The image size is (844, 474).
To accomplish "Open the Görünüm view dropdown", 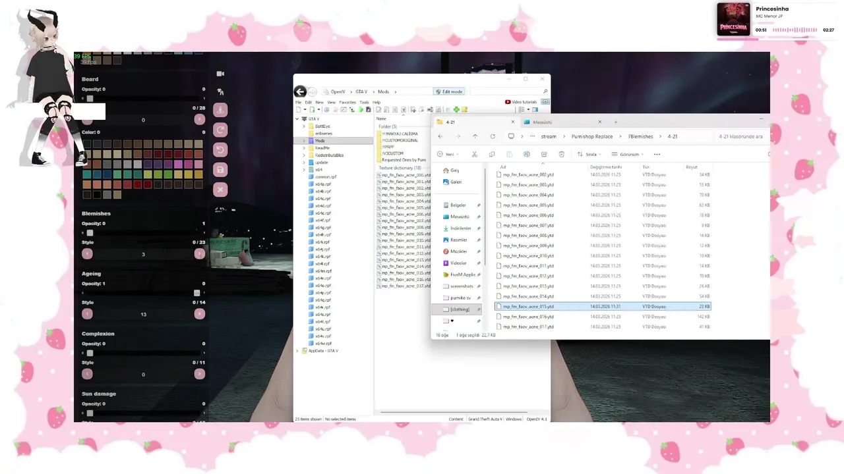I will 628,154.
